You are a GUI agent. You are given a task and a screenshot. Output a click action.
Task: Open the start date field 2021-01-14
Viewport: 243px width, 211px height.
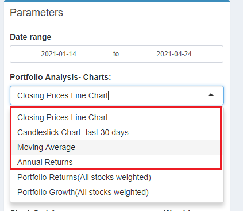(59, 54)
